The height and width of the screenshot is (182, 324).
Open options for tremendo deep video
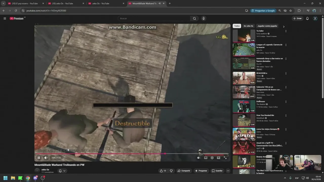(x=286, y=59)
